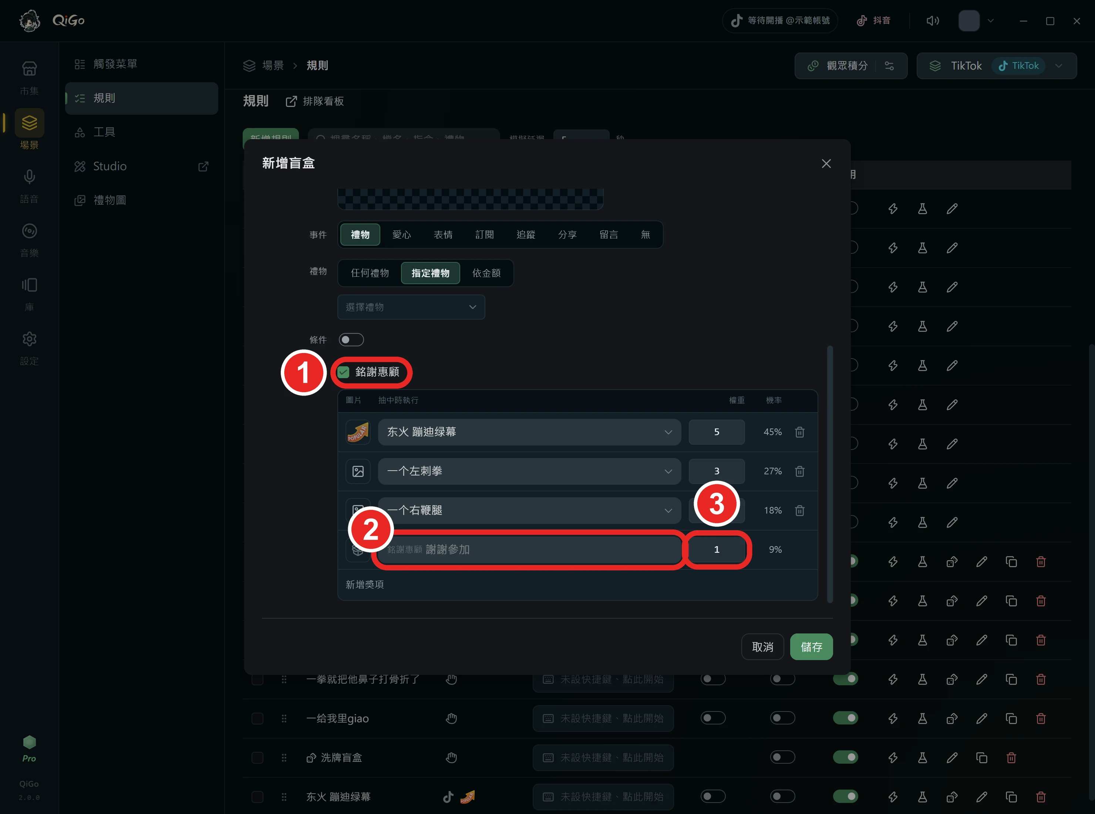Click the pencil edit icon in 东火 蹦迪绿幕 rule row
1095x814 pixels.
[981, 797]
